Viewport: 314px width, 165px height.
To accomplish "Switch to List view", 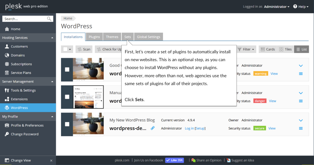I will [x=301, y=49].
